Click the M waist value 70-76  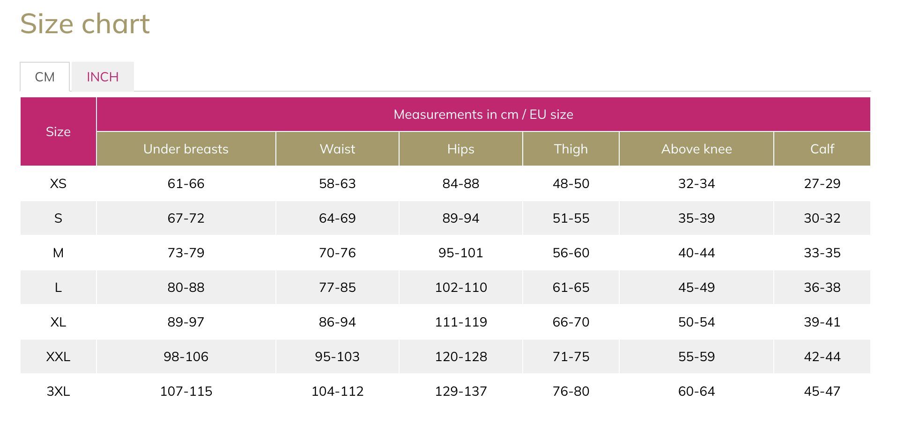pos(337,253)
